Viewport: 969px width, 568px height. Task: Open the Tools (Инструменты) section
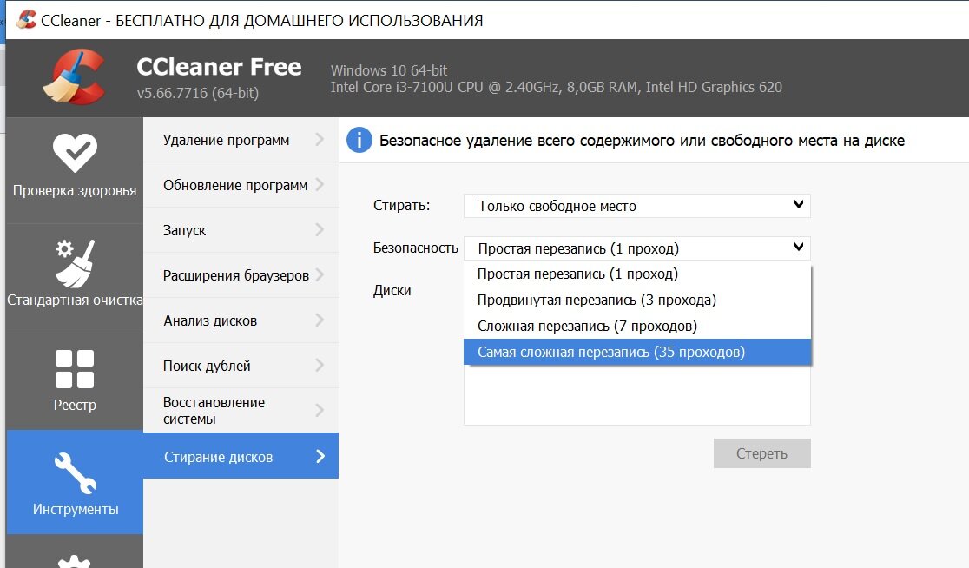(x=74, y=482)
